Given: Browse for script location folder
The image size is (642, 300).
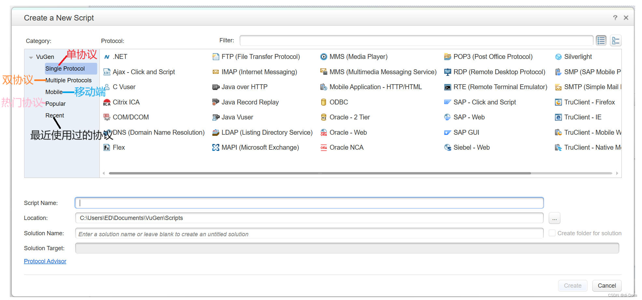Looking at the screenshot, I should pos(554,218).
